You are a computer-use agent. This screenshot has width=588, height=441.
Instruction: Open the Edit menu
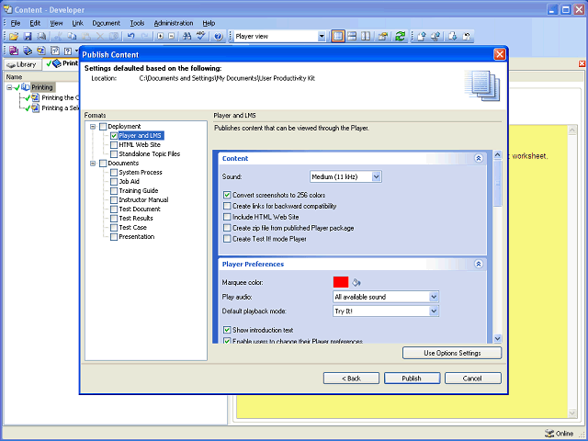tap(35, 23)
